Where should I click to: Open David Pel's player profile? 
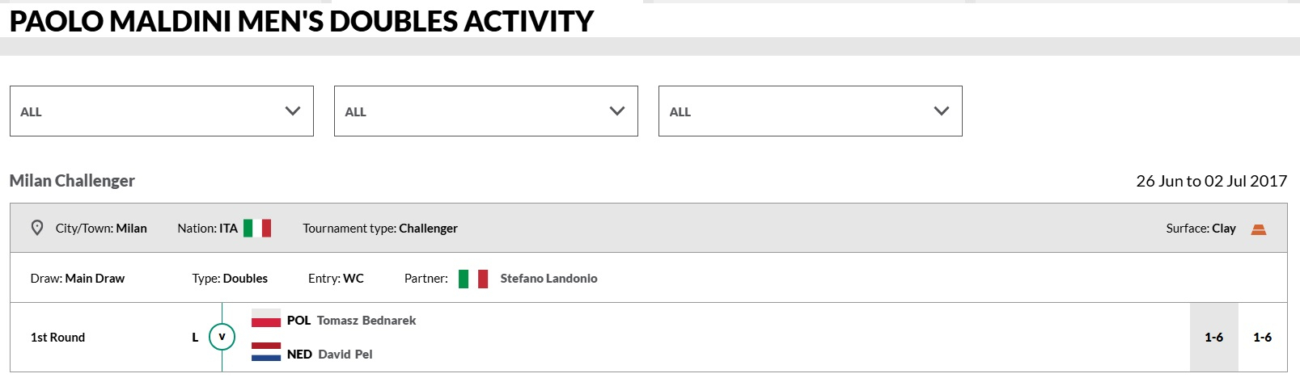[x=345, y=355]
